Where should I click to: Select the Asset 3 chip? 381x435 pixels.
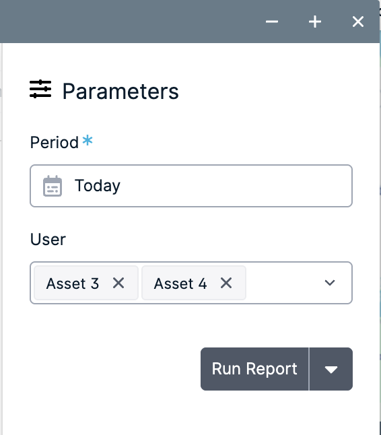[x=73, y=283]
